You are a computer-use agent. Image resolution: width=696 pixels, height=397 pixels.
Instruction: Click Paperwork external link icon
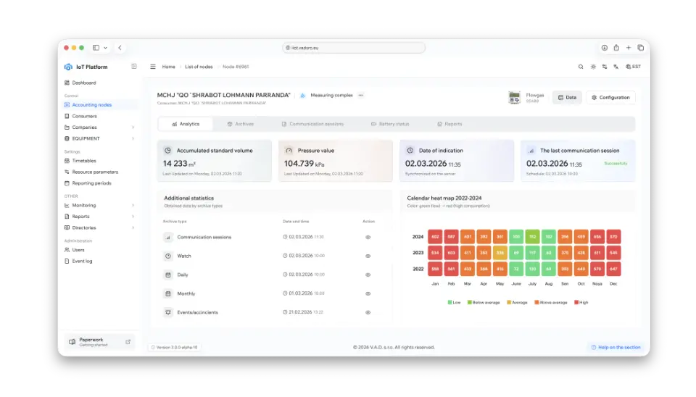pos(128,342)
